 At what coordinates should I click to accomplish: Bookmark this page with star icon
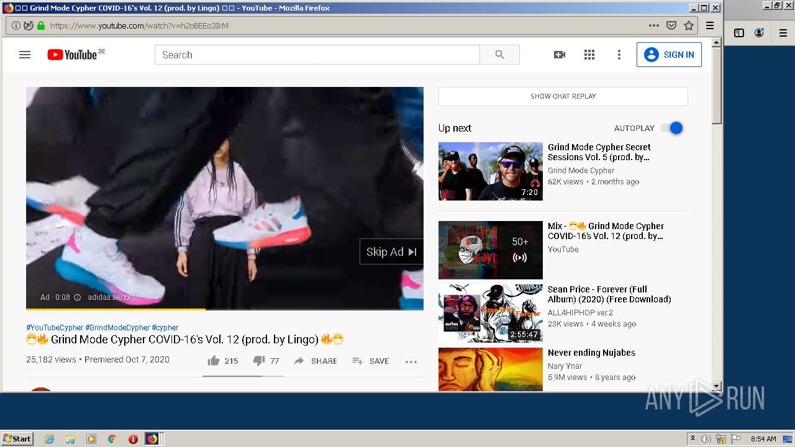(689, 25)
